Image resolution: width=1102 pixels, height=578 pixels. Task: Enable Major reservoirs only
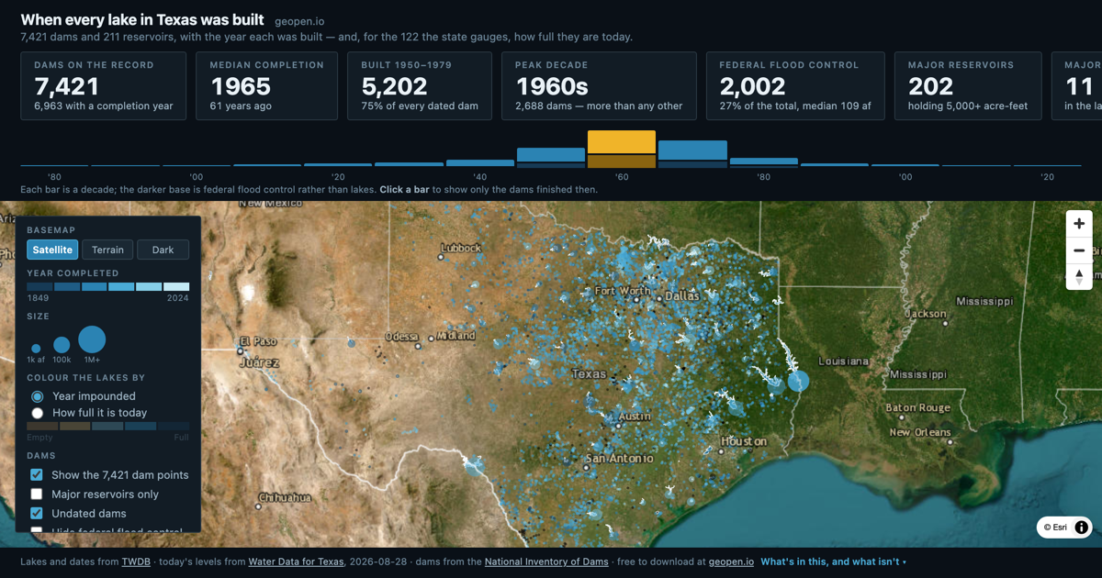(x=37, y=495)
